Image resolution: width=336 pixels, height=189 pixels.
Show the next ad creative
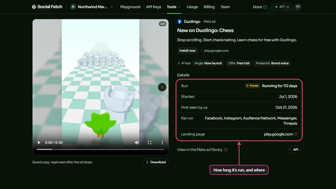(162, 87)
